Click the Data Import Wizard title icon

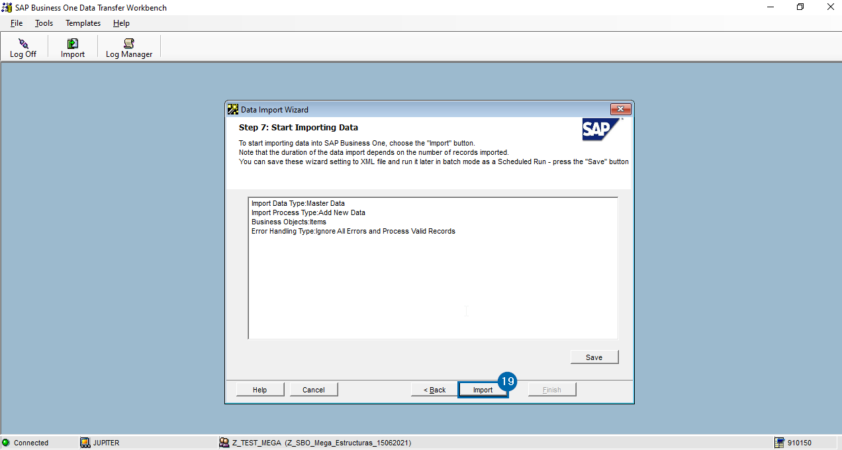(232, 109)
